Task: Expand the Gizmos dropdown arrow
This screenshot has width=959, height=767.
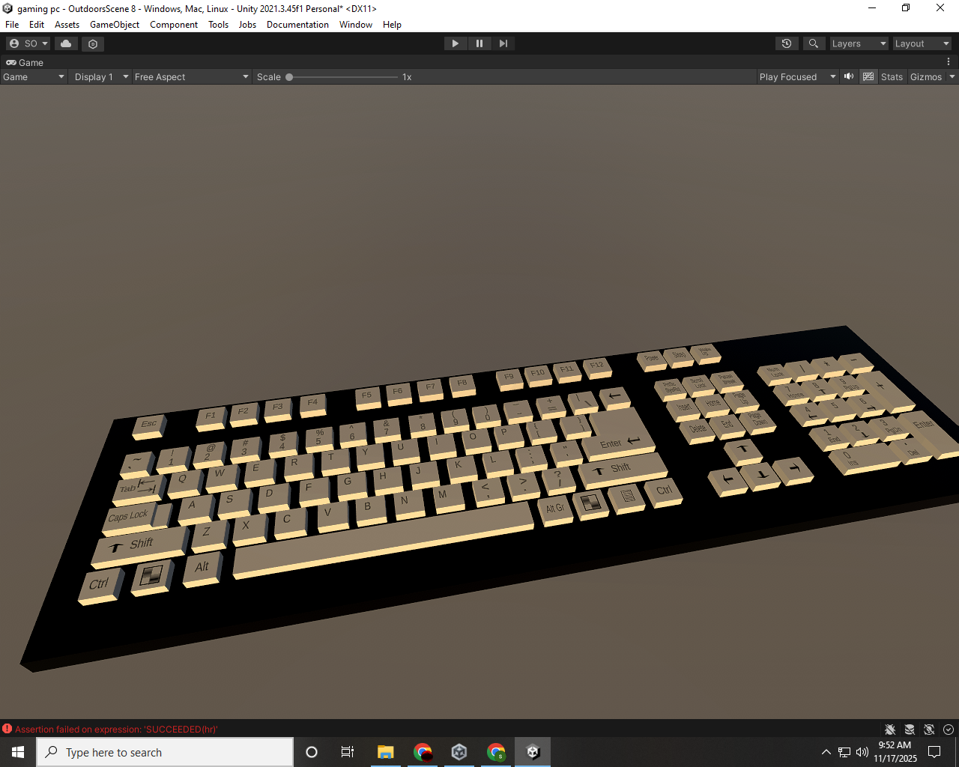Action: (x=952, y=76)
